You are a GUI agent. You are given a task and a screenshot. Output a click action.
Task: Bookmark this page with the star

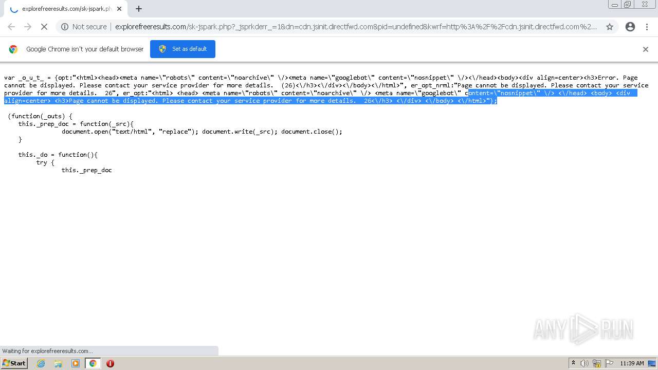click(x=610, y=27)
